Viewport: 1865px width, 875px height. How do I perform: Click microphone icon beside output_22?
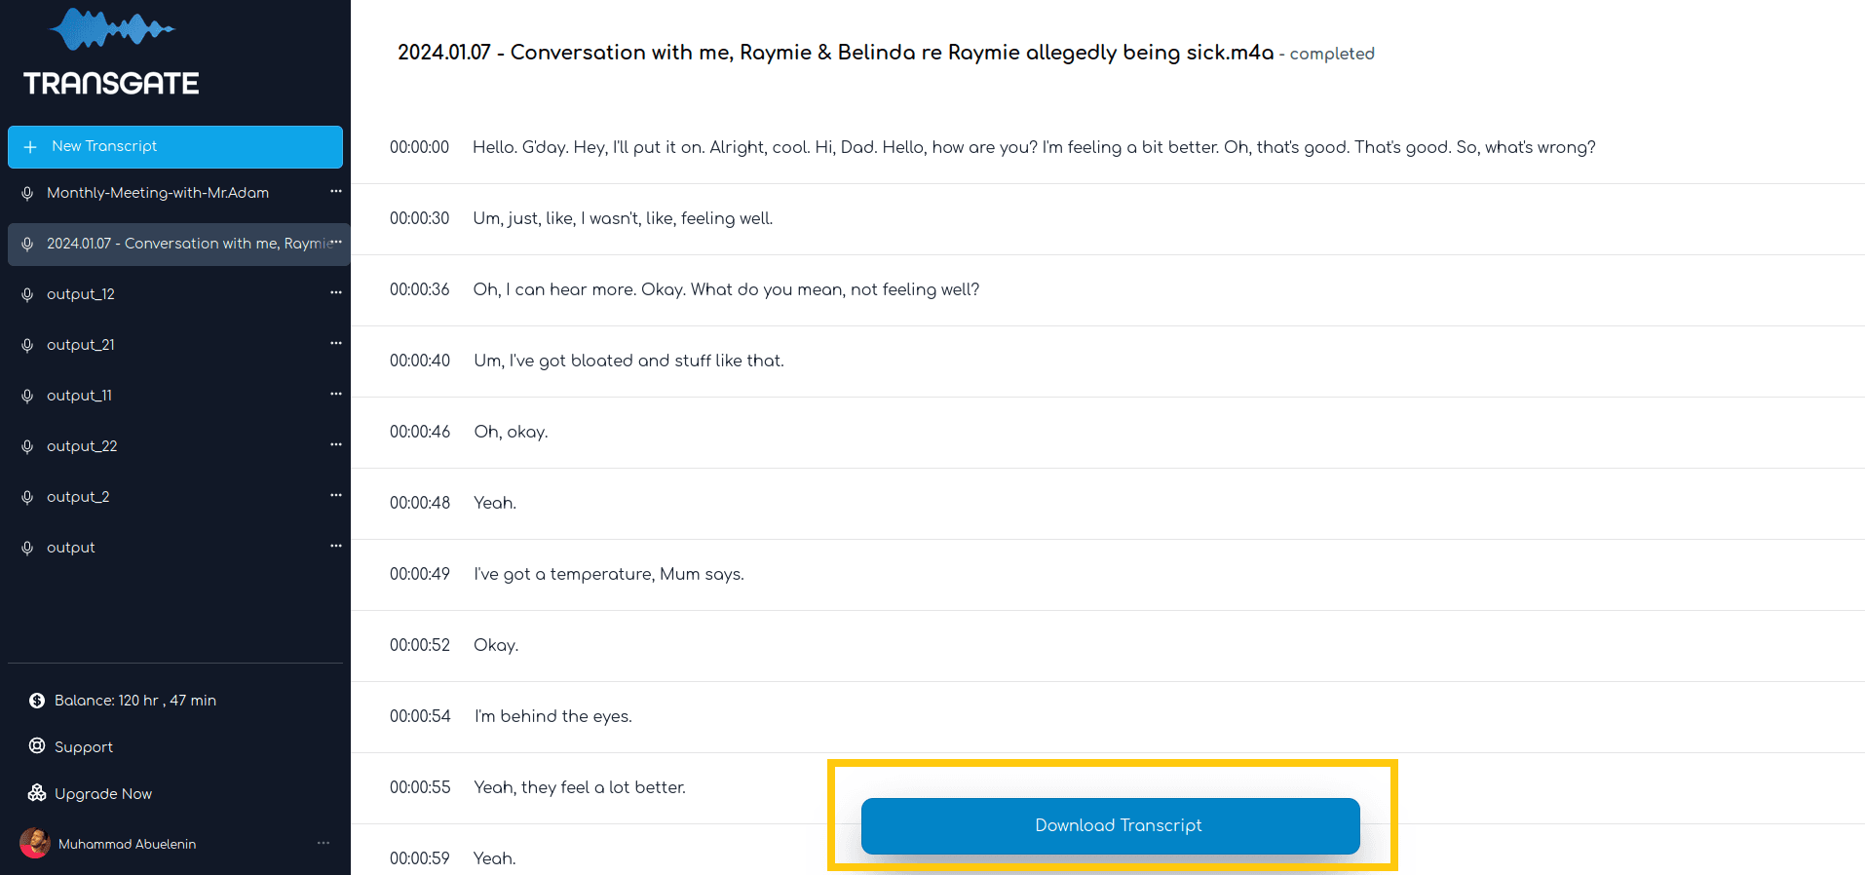coord(27,446)
